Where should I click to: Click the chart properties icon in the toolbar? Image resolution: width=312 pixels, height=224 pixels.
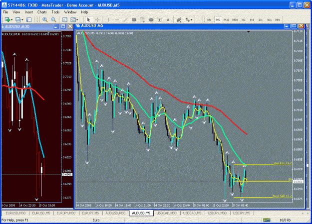(65, 19)
